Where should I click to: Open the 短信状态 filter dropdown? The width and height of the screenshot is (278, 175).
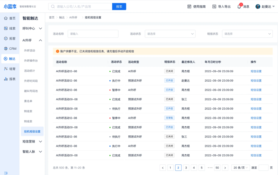coord(247,34)
